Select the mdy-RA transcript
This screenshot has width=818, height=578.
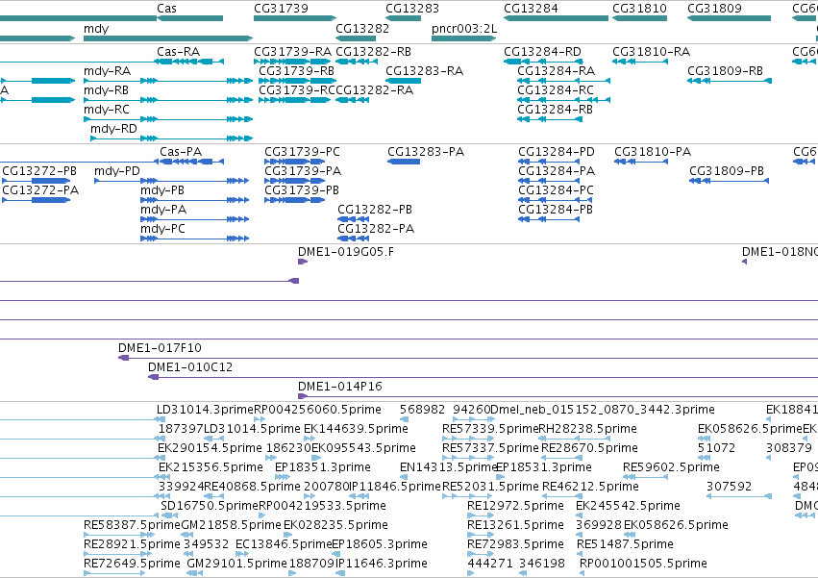point(168,81)
